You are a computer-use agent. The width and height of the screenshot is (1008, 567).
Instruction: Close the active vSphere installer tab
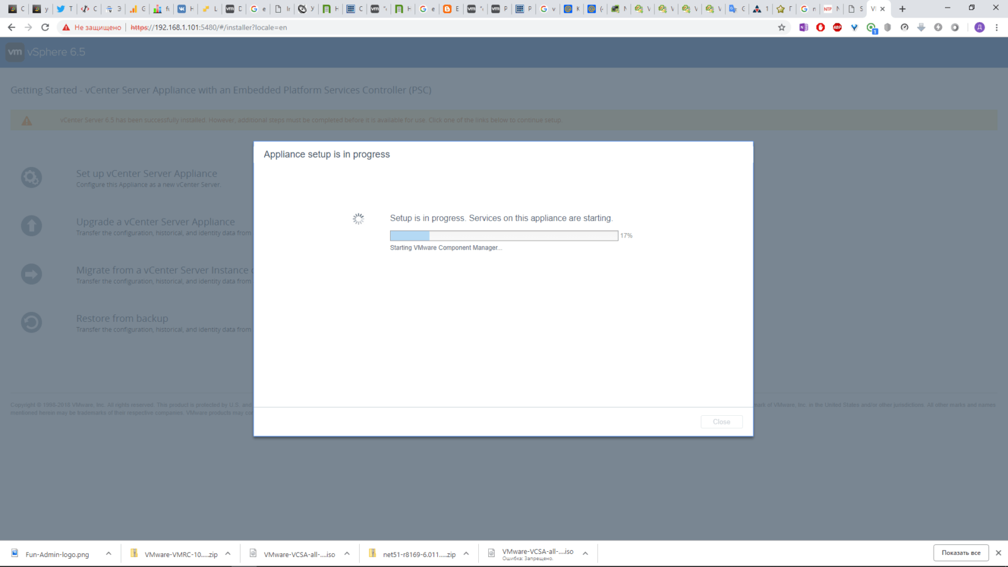click(x=883, y=9)
